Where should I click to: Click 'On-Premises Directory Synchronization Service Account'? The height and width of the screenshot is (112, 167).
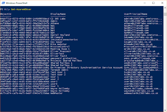click(x=86, y=68)
